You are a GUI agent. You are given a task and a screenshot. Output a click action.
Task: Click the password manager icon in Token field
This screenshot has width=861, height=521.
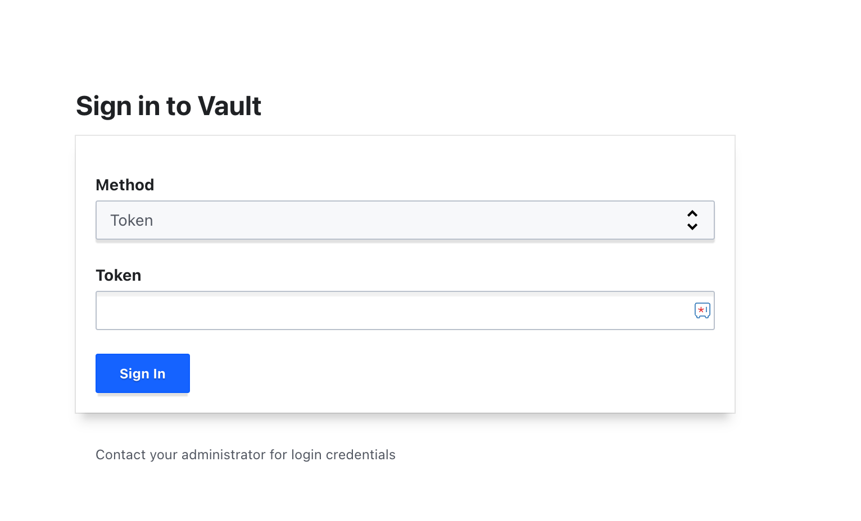click(702, 310)
